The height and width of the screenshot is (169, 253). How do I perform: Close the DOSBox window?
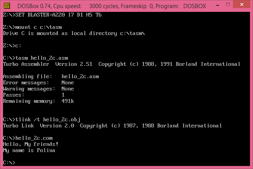[x=242, y=5]
